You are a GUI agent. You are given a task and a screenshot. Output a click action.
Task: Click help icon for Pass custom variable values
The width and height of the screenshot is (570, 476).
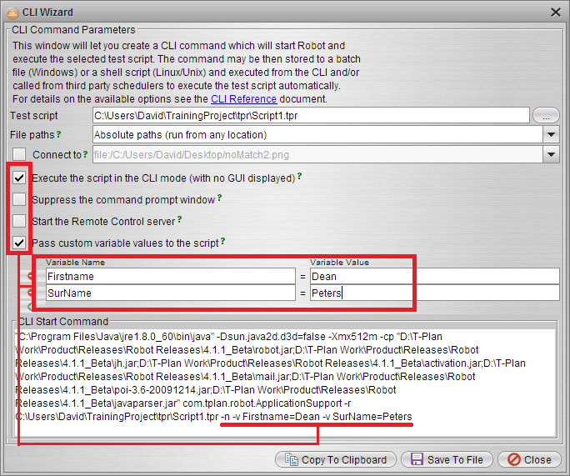(x=220, y=243)
